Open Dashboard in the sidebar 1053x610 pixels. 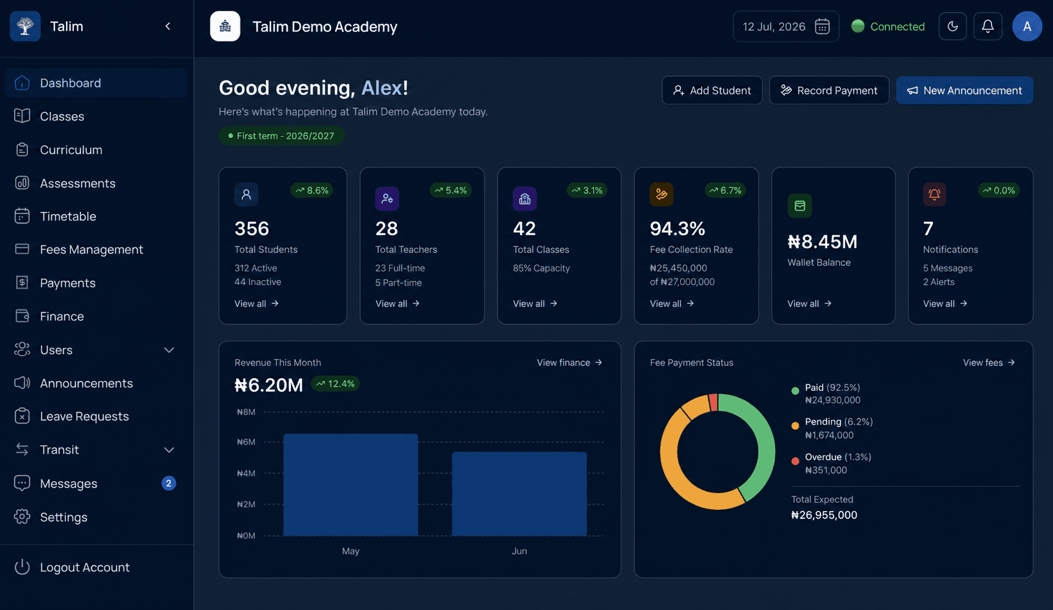(96, 83)
